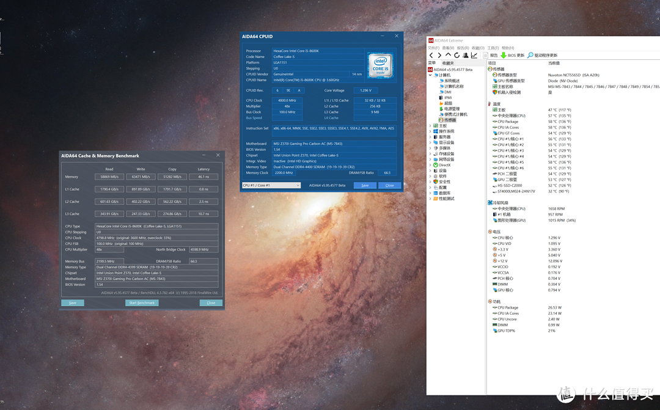Open the CPU #1 / Core #1 dropdown
The height and width of the screenshot is (410, 660).
pos(271,185)
